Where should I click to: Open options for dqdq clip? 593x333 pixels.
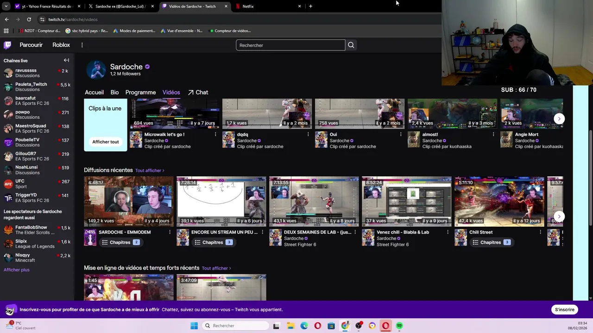click(x=308, y=135)
